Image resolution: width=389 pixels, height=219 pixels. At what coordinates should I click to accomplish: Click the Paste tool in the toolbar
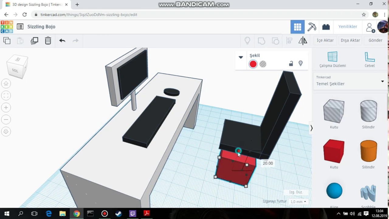(x=20, y=40)
